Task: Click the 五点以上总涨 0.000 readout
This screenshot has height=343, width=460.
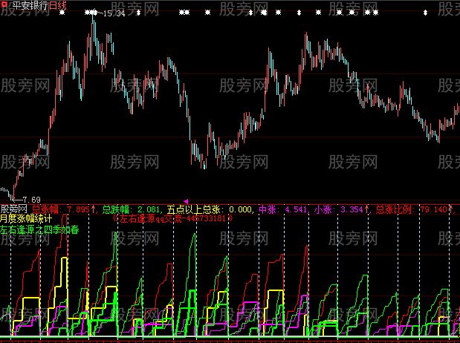Action: [x=210, y=209]
